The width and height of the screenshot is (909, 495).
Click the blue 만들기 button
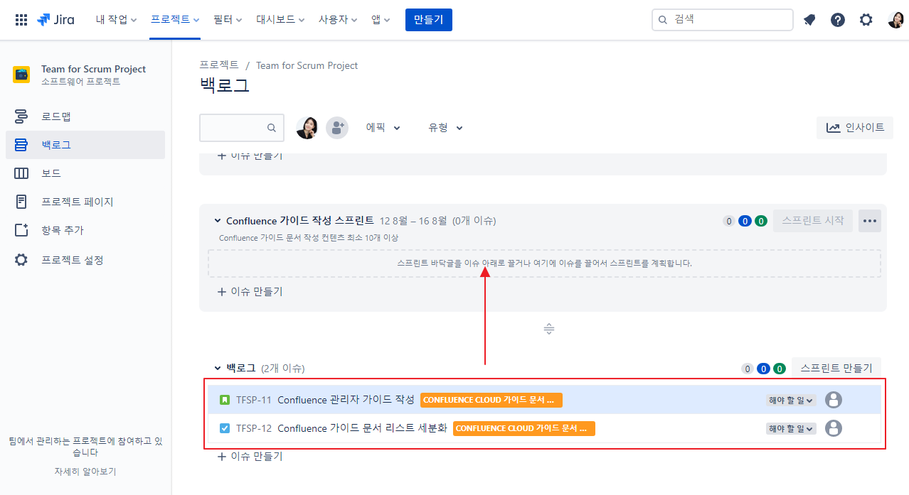(429, 20)
